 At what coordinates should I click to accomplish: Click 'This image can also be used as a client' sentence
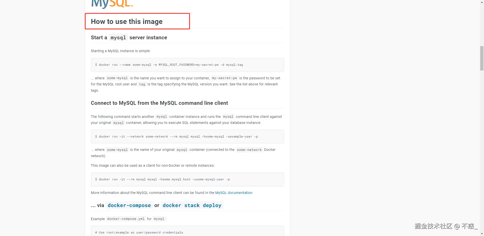pos(153,165)
